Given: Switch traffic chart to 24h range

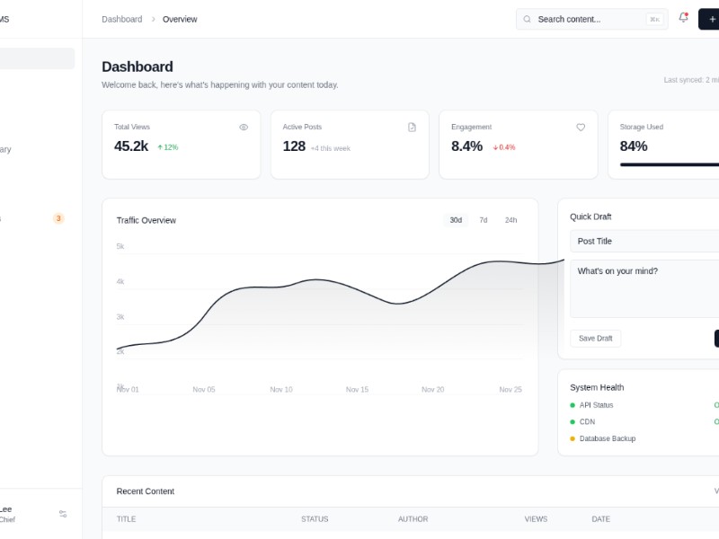Looking at the screenshot, I should pyautogui.click(x=510, y=220).
